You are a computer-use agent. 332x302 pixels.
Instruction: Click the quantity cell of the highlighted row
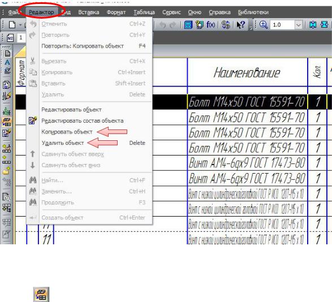click(x=317, y=102)
